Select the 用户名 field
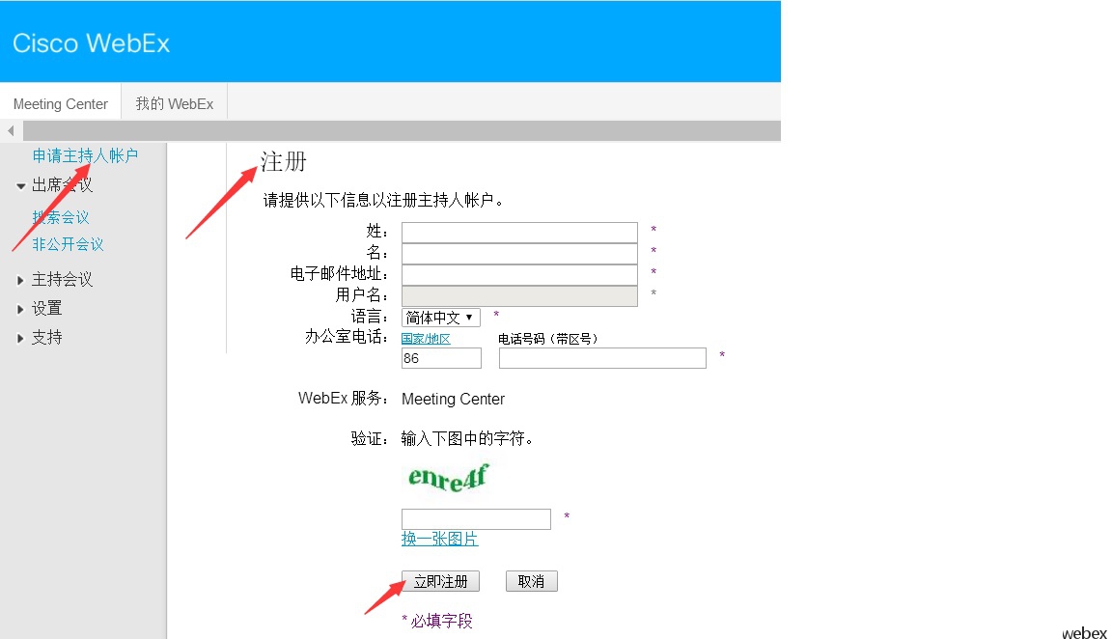The height and width of the screenshot is (639, 1112). click(x=519, y=296)
